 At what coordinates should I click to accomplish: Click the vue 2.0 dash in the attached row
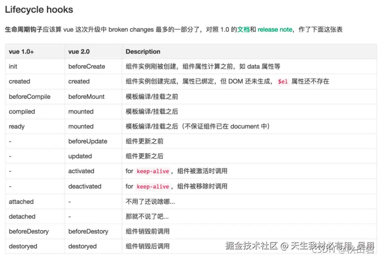tap(70, 202)
